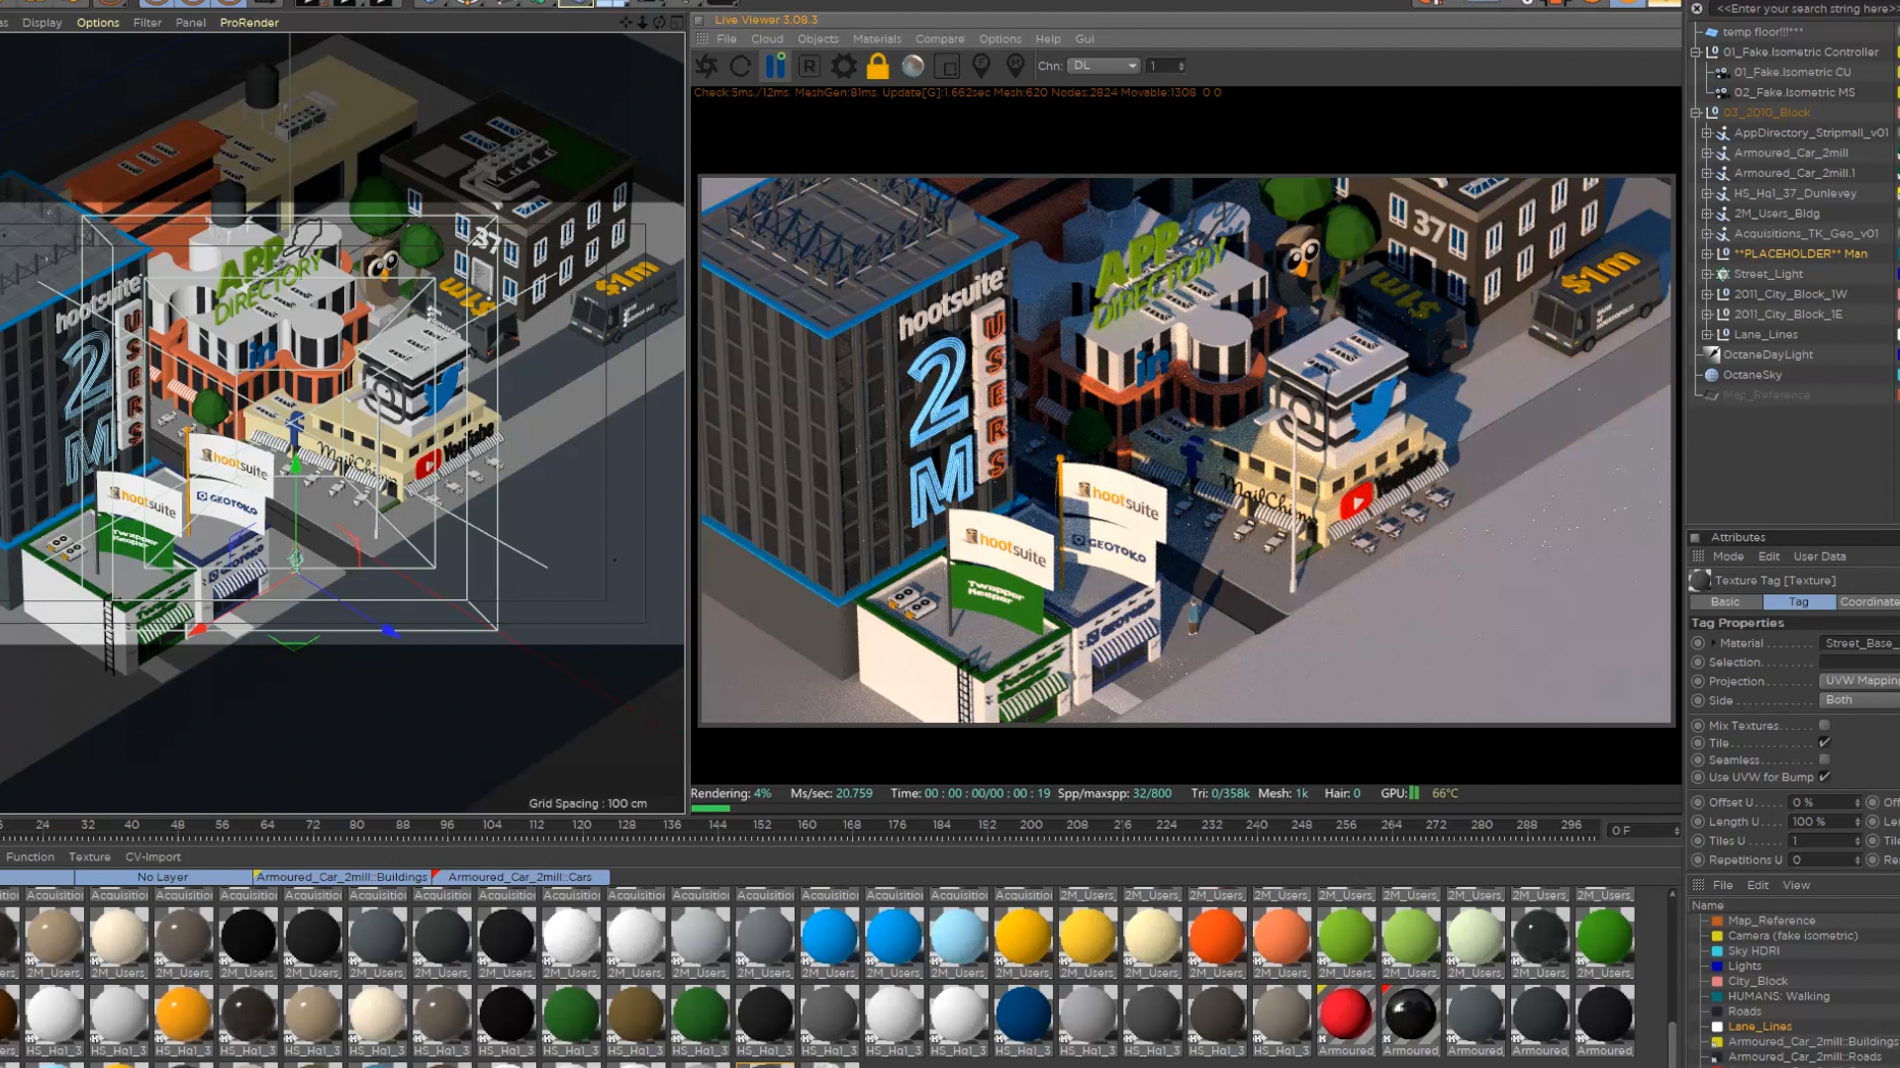Click the Street_Light object icon
This screenshot has width=1900, height=1068.
point(1723,274)
